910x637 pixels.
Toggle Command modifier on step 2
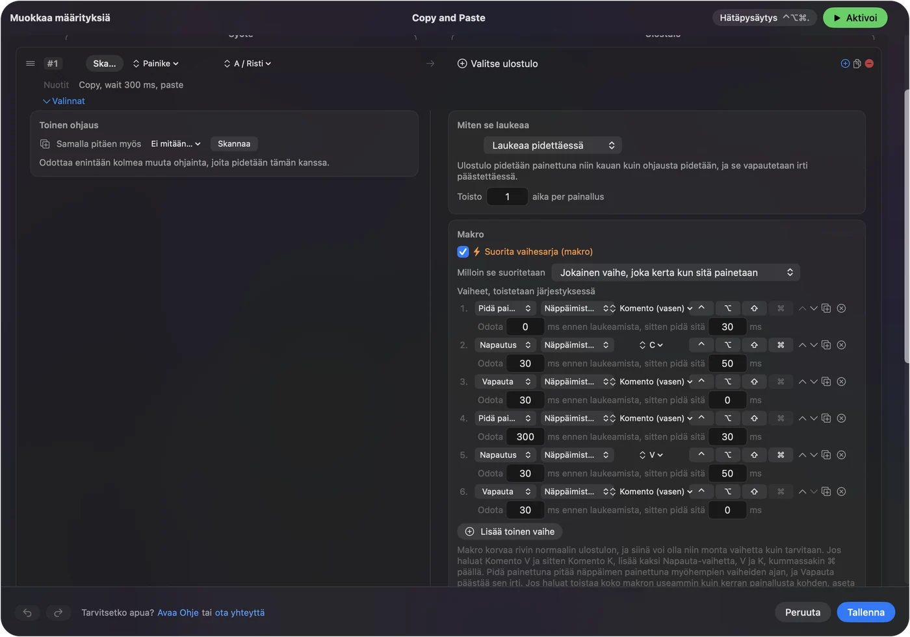point(781,345)
